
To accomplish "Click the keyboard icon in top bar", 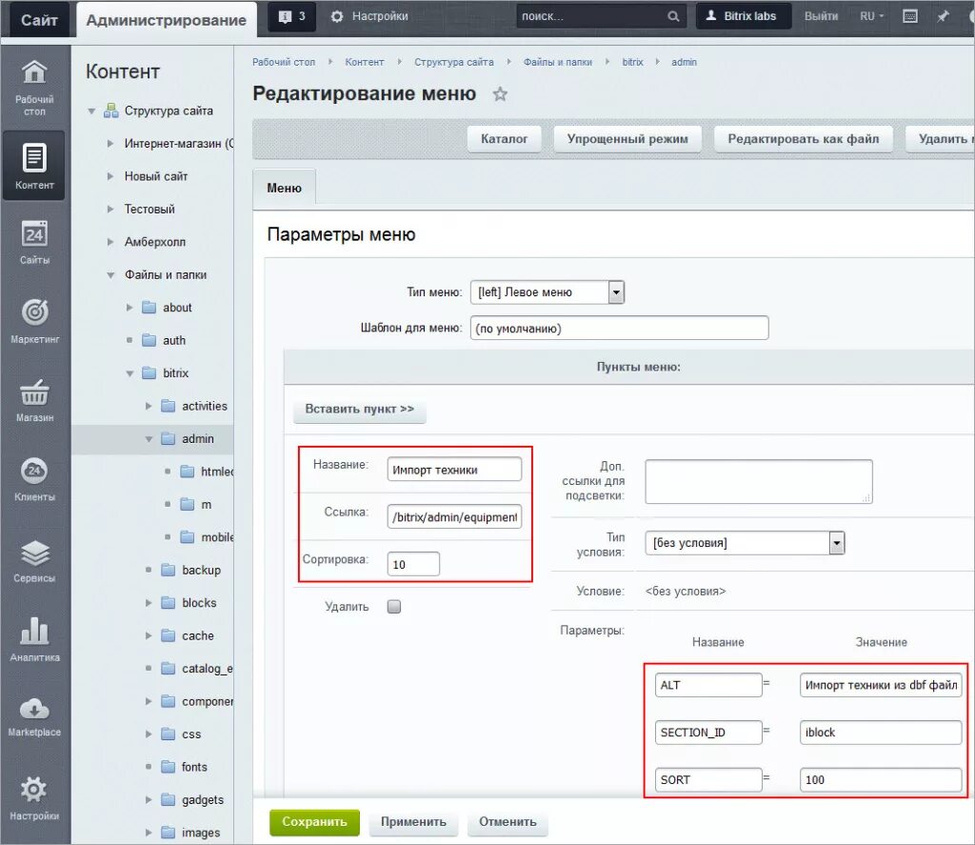I will point(909,16).
